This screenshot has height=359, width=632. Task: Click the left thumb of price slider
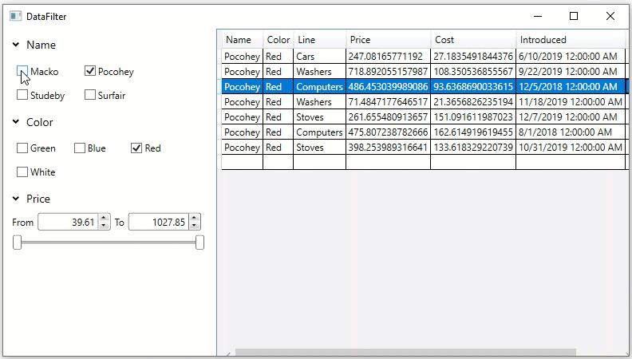pyautogui.click(x=17, y=243)
